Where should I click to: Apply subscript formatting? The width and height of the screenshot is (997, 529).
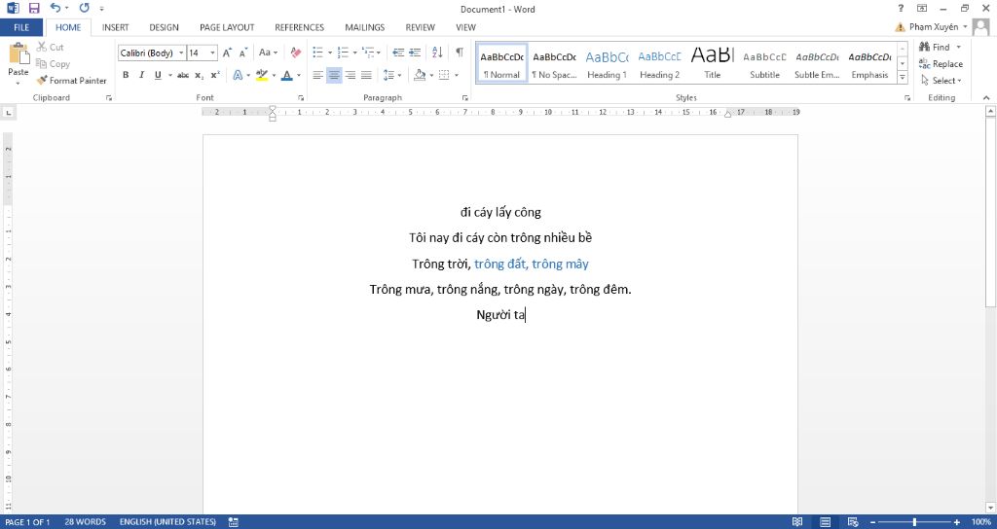click(x=199, y=75)
